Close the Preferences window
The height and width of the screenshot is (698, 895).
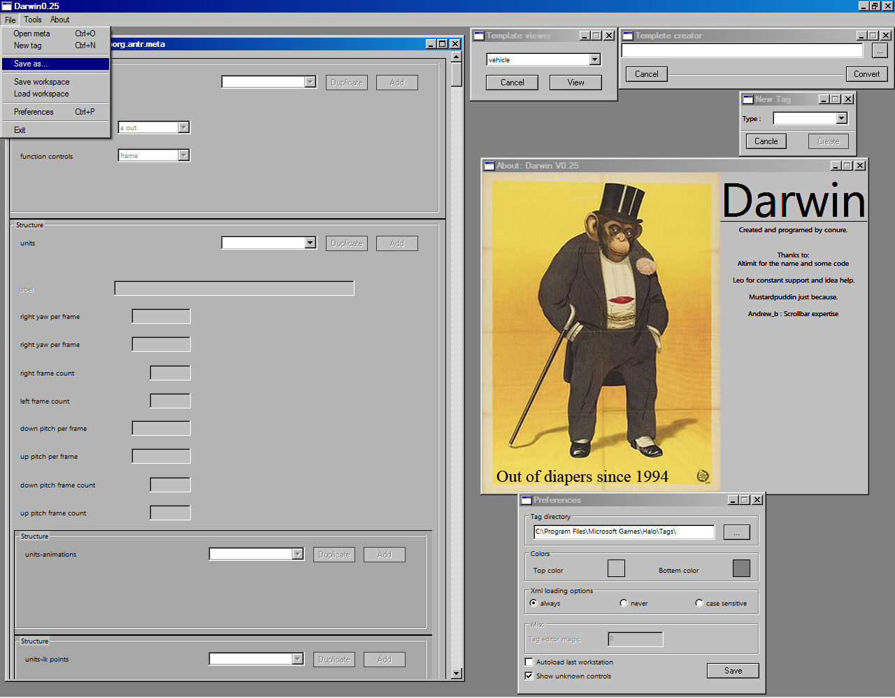point(757,500)
